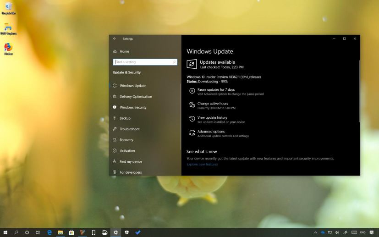Focus the Find a setting search box
The width and height of the screenshot is (379, 237).
[145, 62]
